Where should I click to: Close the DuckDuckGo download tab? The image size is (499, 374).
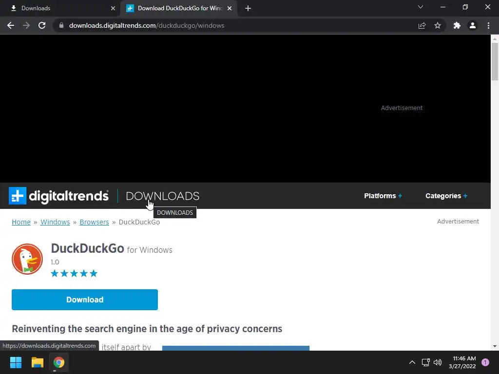[x=230, y=8]
